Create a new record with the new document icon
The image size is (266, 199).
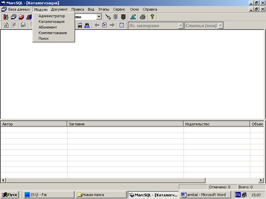point(6,26)
